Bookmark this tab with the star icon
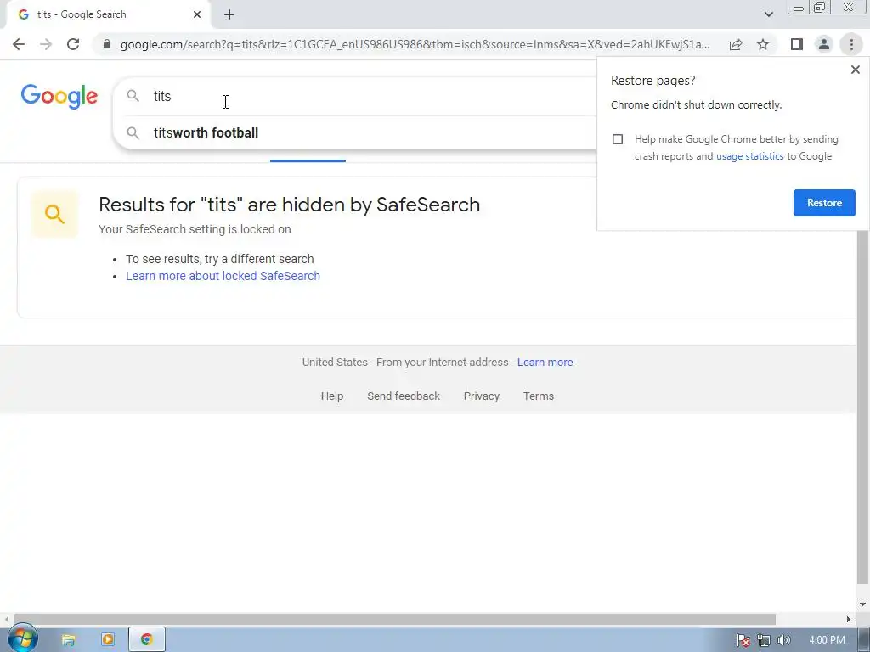 point(763,44)
